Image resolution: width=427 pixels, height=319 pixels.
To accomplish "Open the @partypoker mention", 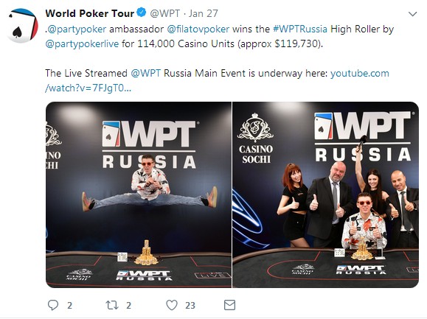I will coord(77,29).
